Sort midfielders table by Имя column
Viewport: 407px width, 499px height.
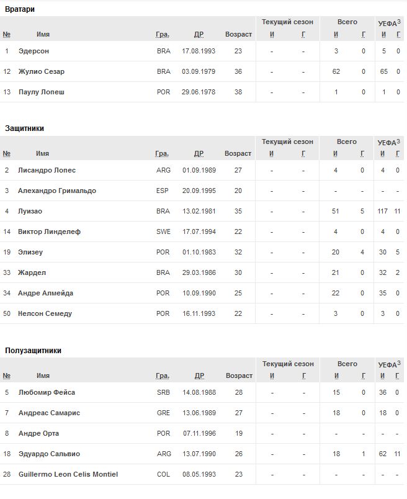pyautogui.click(x=43, y=375)
